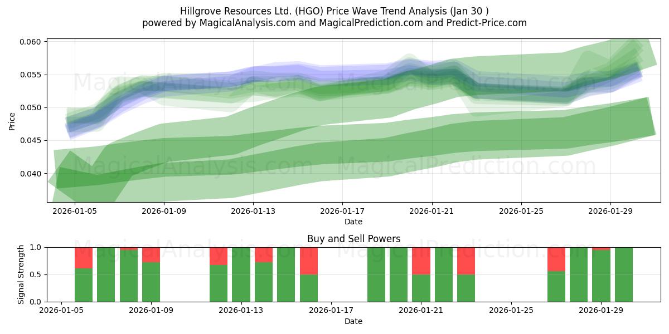The width and height of the screenshot is (669, 334).
Task: Click the 0.055 price axis tick
Action: (x=31, y=75)
